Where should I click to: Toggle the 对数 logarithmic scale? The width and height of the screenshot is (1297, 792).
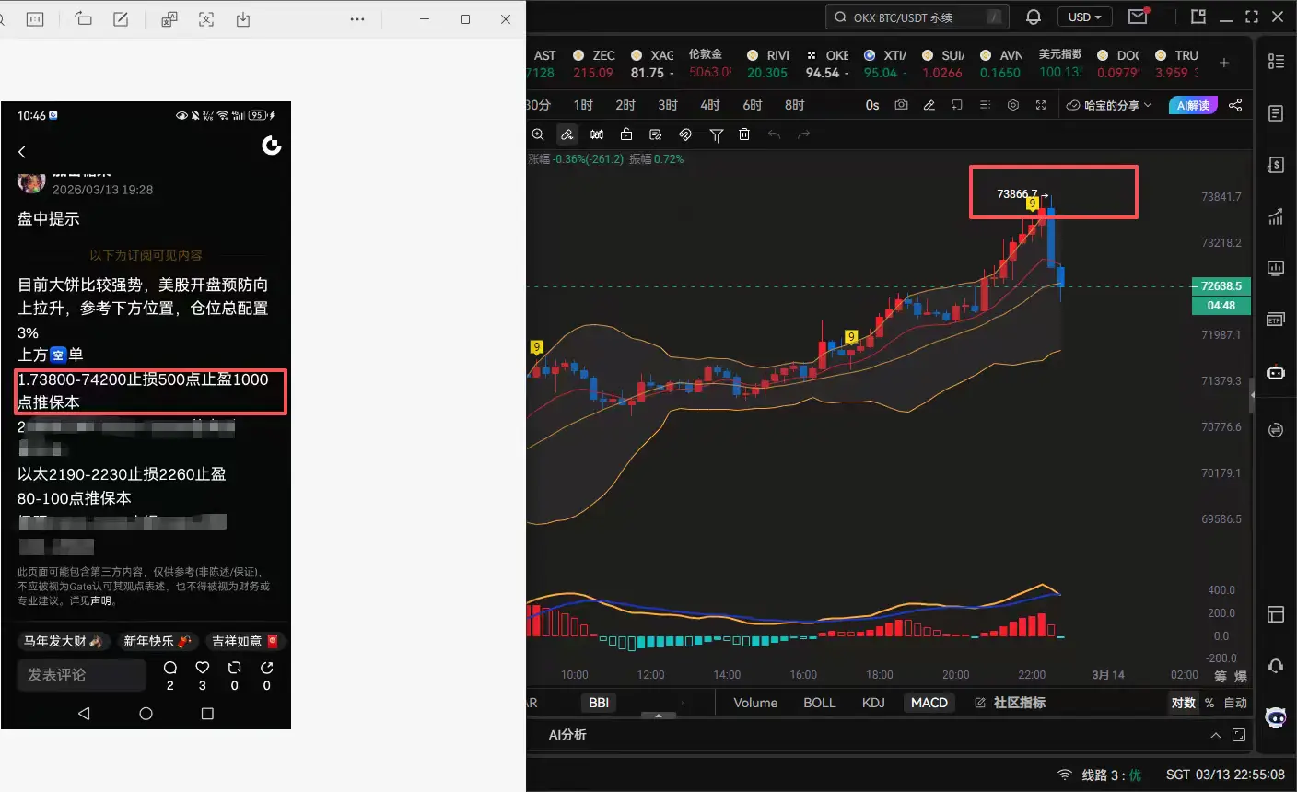coord(1183,703)
